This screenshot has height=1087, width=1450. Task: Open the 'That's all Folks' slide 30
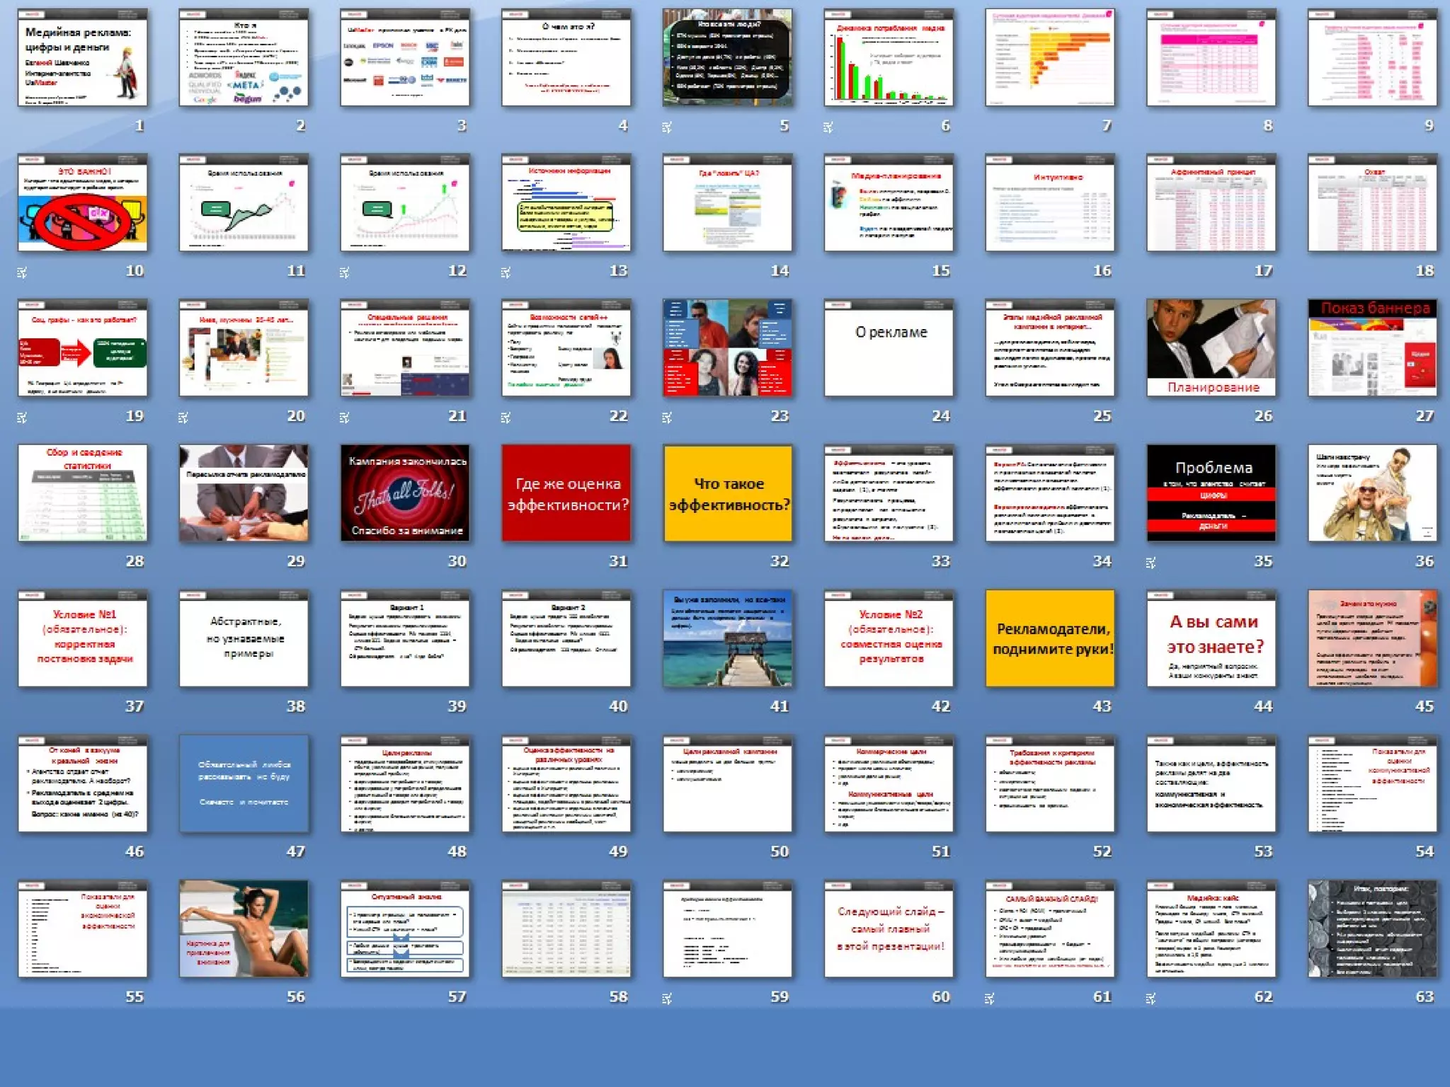point(405,493)
